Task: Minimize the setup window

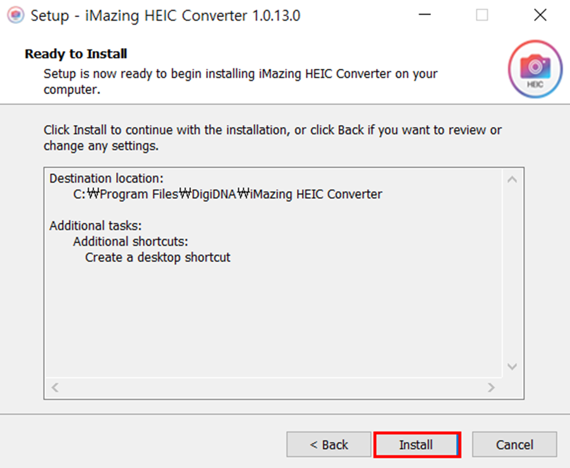Action: click(424, 15)
